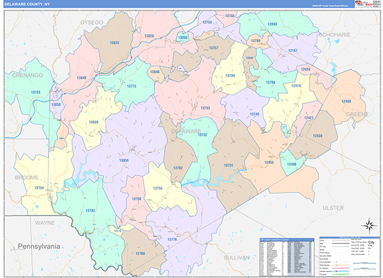The image size is (383, 278).
Task: Select ZIP code 13753 region label
Action: [205, 108]
